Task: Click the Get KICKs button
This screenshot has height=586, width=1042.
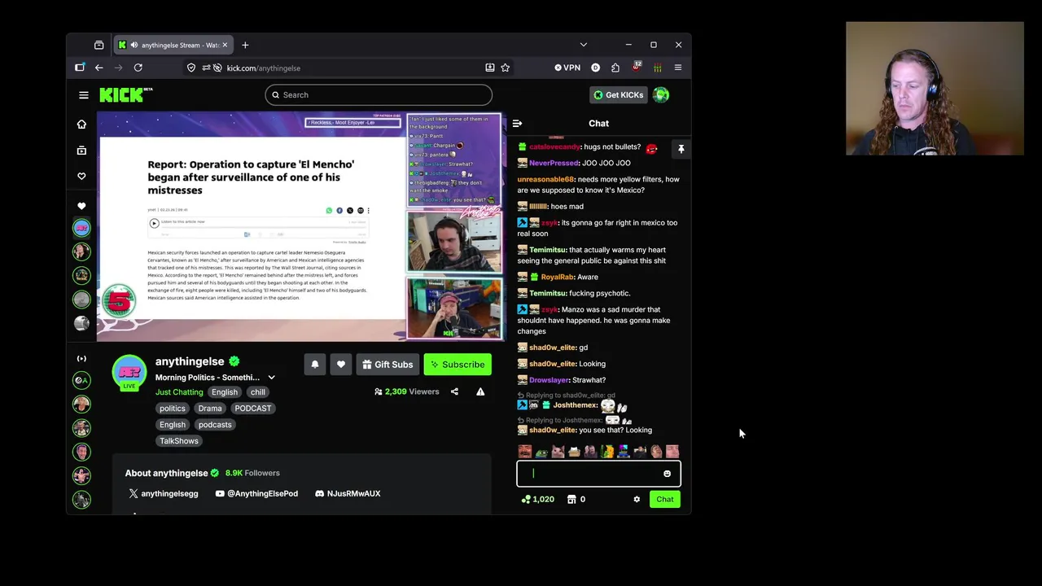Action: click(619, 95)
